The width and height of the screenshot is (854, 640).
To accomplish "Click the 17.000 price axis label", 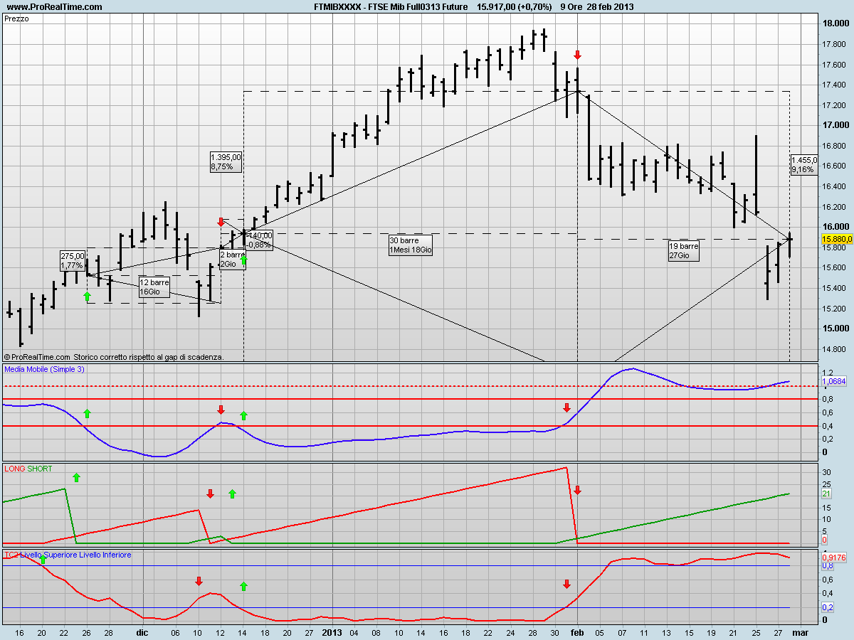I will (835, 125).
